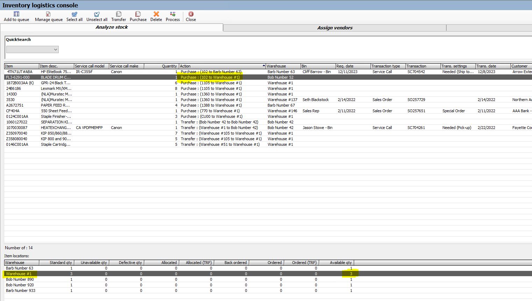Click the Back ordered column header

[232, 263]
